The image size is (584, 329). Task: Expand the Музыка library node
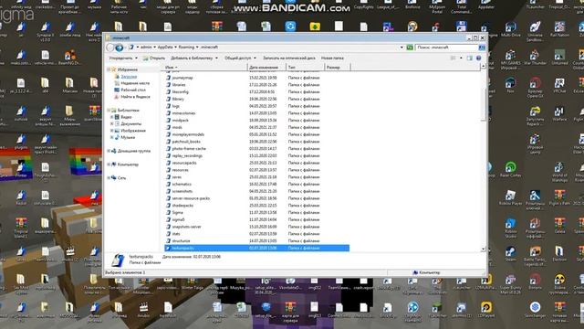pyautogui.click(x=111, y=138)
